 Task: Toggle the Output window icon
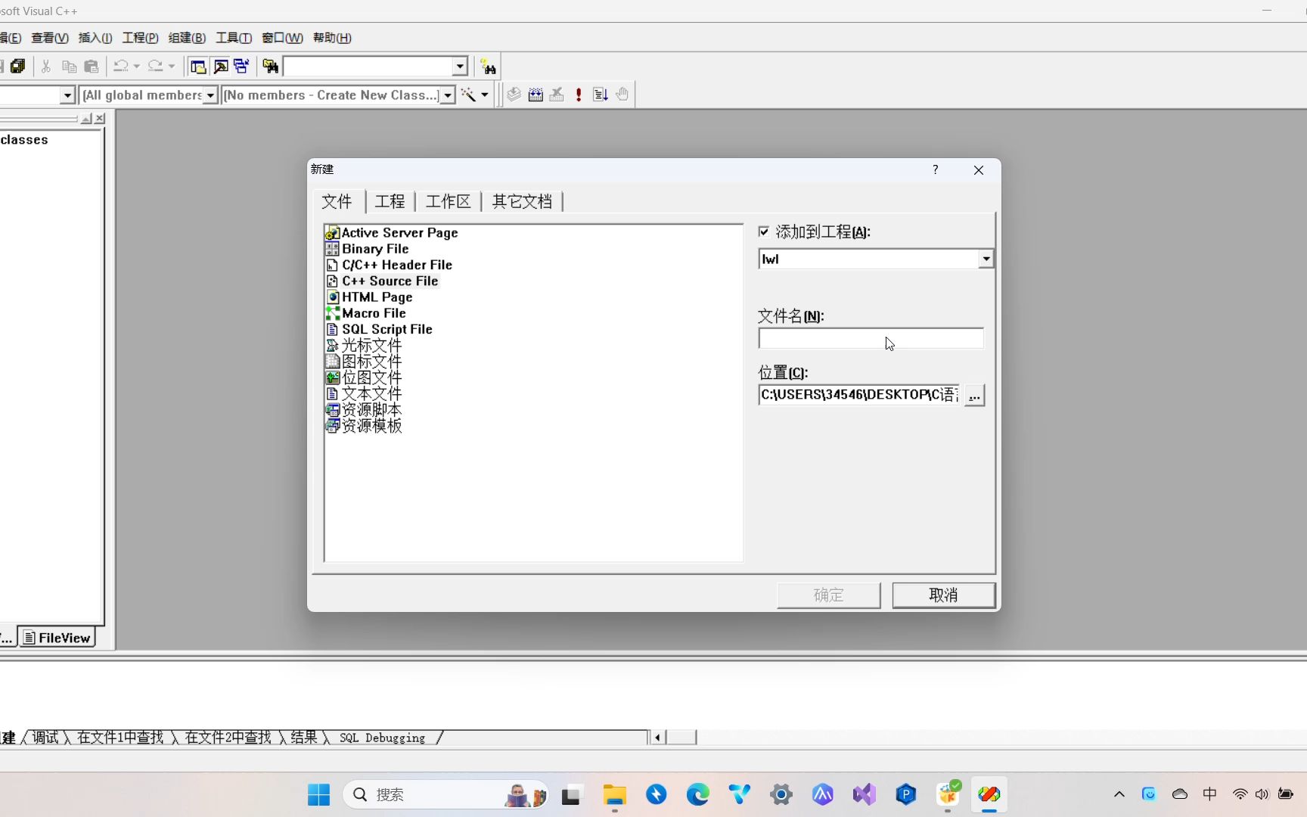coord(220,67)
